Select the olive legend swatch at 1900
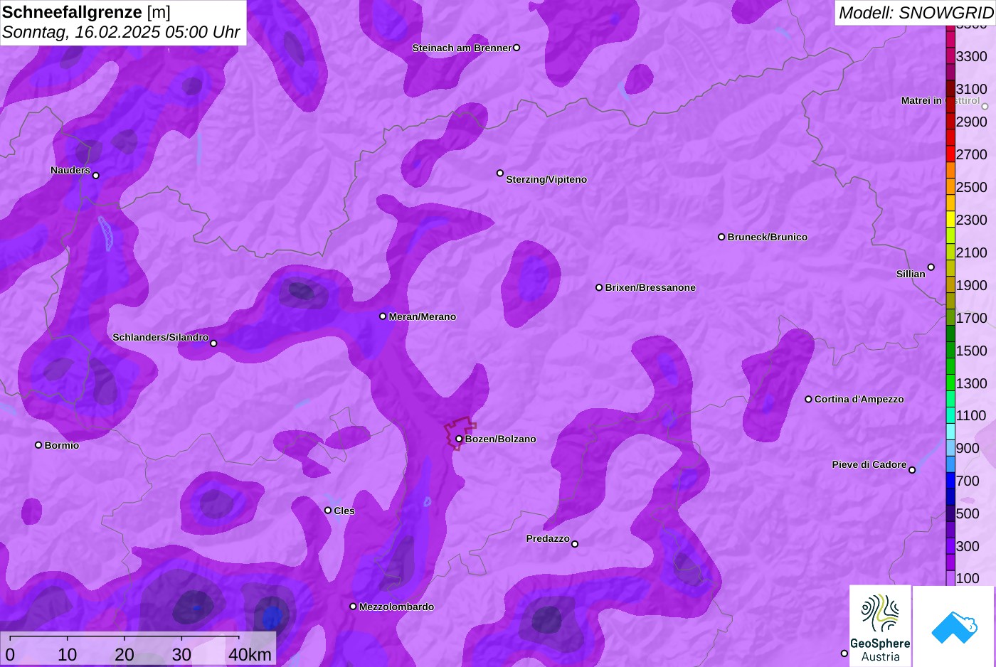This screenshot has width=996, height=667. pyautogui.click(x=950, y=285)
